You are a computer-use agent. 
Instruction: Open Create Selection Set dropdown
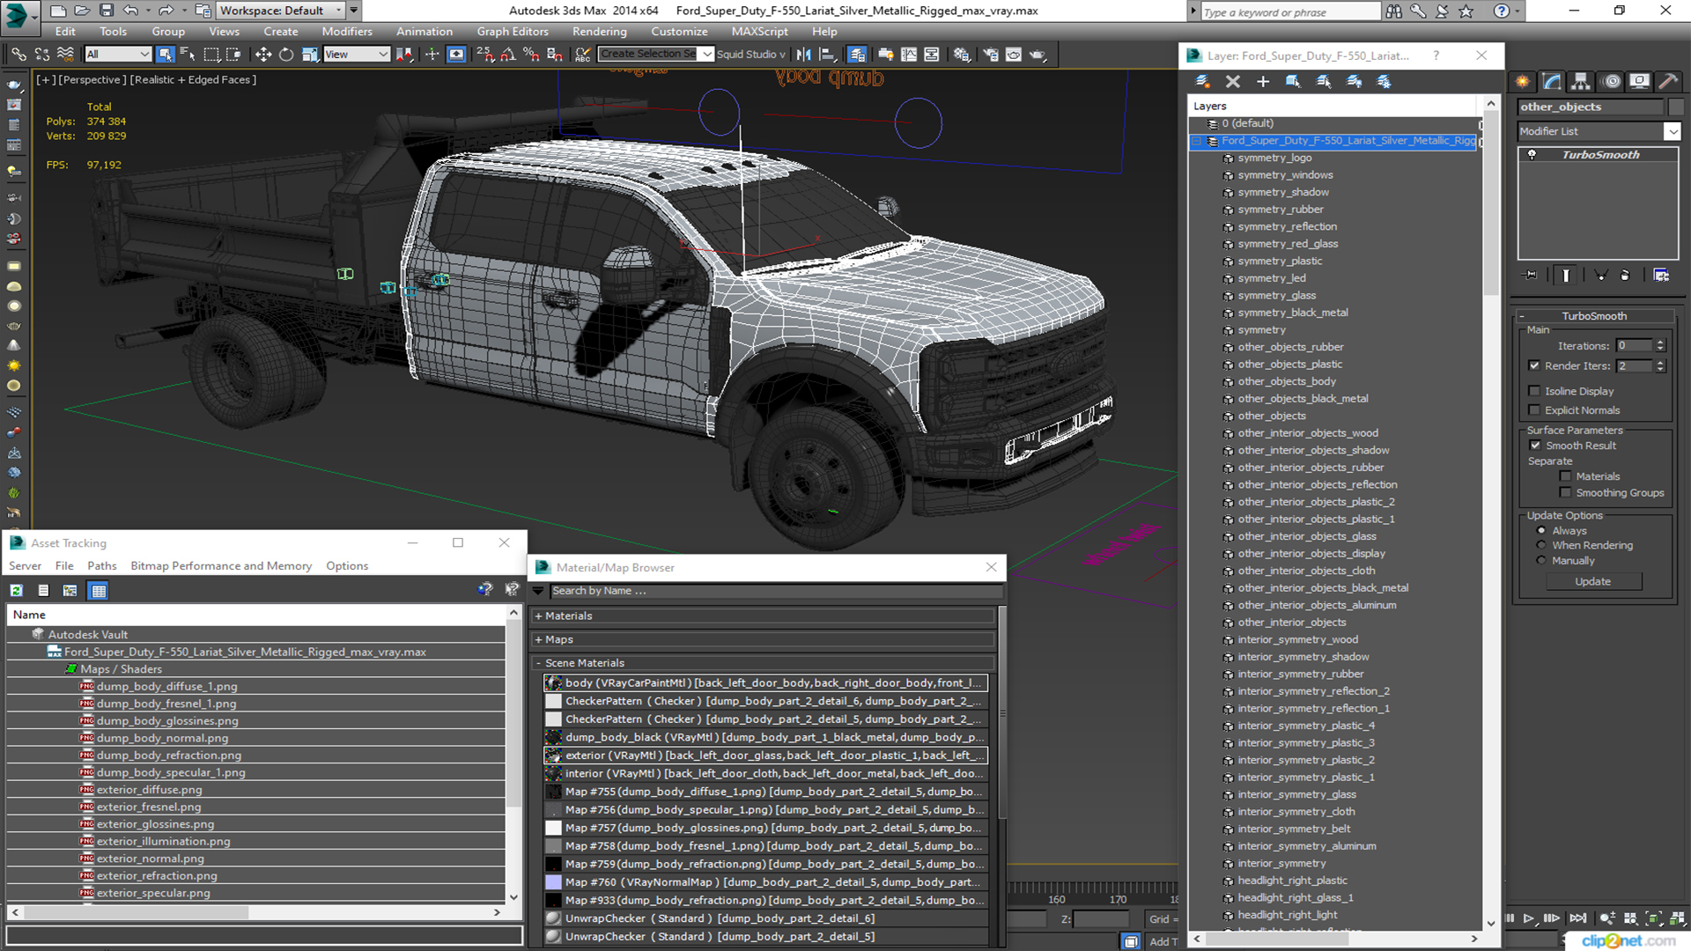(707, 55)
